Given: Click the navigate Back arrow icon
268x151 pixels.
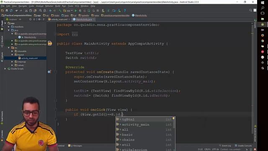Looking at the screenshot, I should (50, 10).
